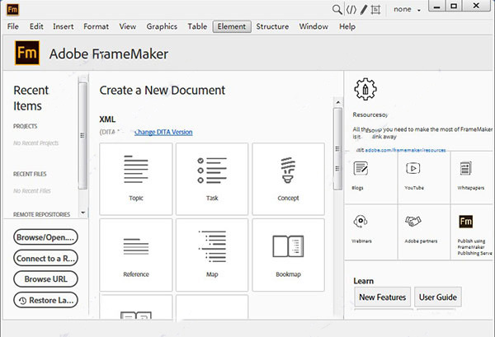Image resolution: width=495 pixels, height=337 pixels.
Task: Open the Element menu
Action: (x=231, y=26)
